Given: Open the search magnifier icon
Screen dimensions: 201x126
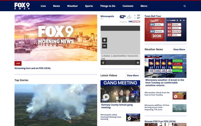Looking at the screenshot, I should pyautogui.click(x=185, y=6).
